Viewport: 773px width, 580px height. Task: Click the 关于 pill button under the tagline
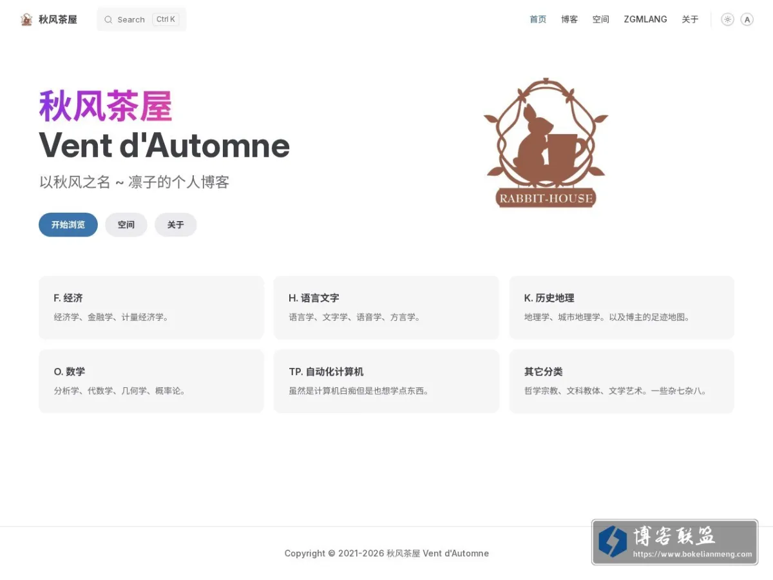[176, 225]
